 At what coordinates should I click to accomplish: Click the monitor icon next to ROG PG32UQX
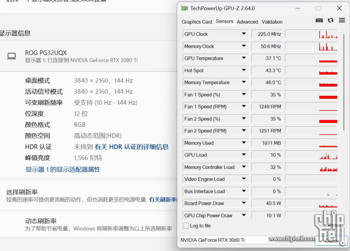11,56
